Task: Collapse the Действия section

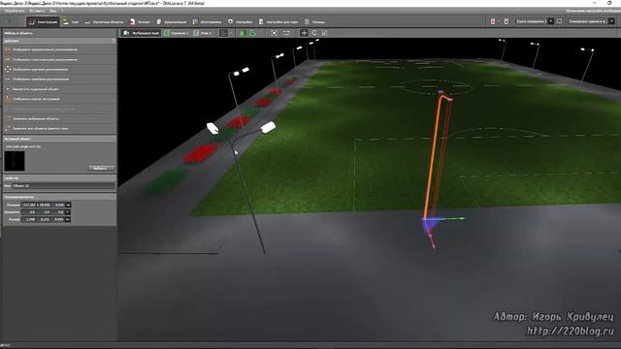Action: tap(114, 41)
